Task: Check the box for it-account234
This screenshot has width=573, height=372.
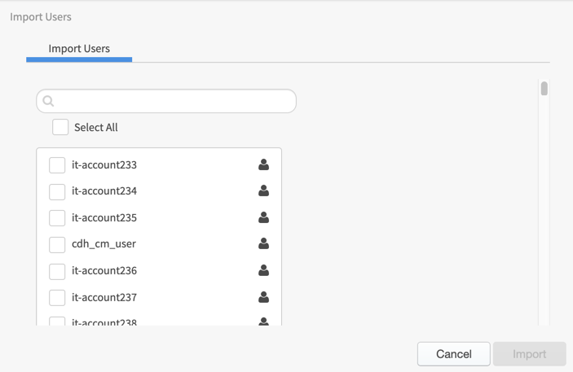Action: [57, 192]
